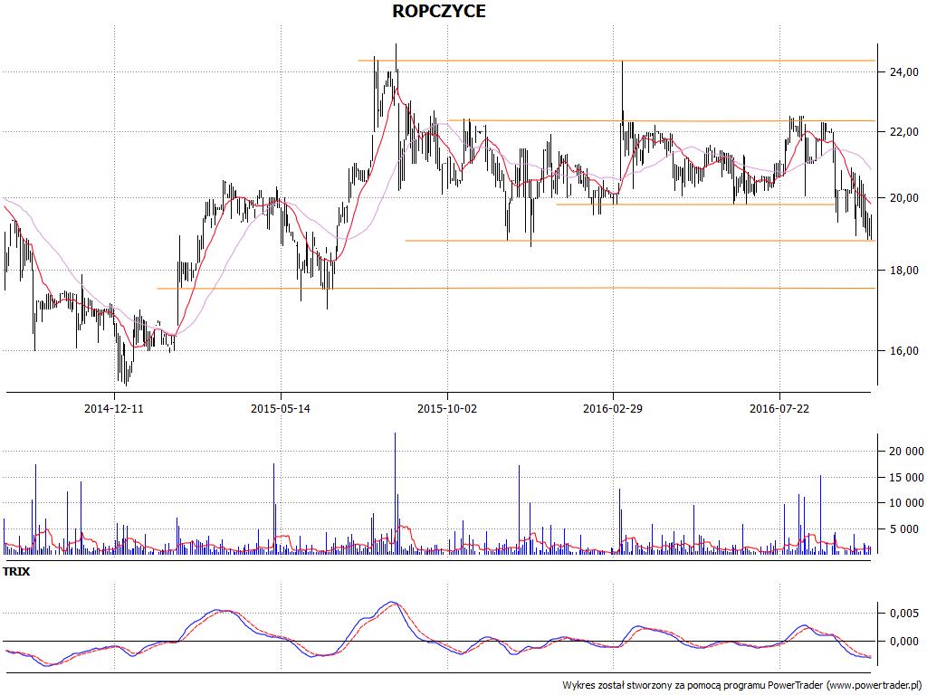Select the 2015-05-14 date label
Viewport: 927px width, 695px height.
(281, 408)
